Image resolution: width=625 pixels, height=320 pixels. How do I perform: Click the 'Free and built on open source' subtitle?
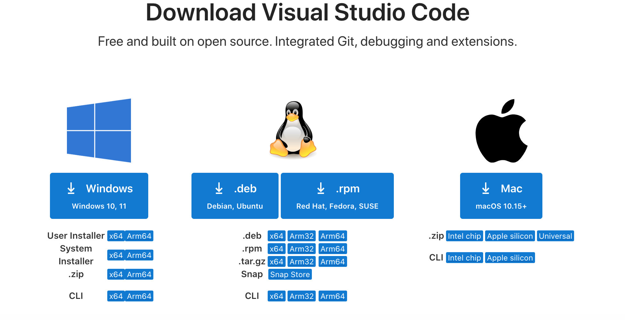point(307,41)
